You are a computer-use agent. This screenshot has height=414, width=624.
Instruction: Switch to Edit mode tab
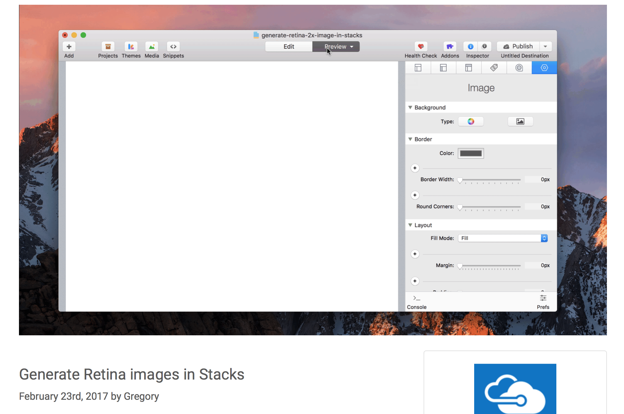click(x=289, y=47)
